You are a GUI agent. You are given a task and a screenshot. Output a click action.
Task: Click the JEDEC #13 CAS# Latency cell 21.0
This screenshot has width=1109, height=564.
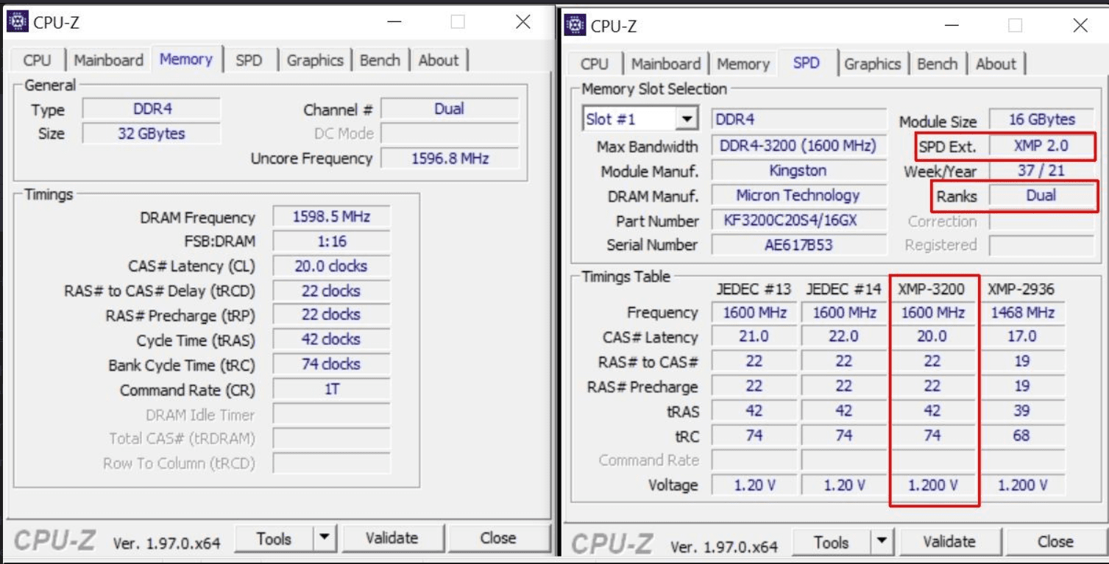754,337
